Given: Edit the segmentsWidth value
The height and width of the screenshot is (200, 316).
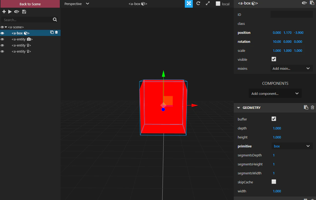Looking at the screenshot, I should click(274, 173).
